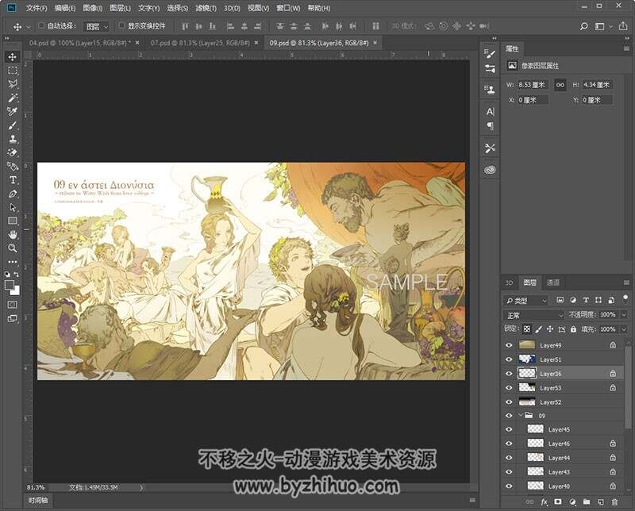Open the Edit Toolbar three-dots menu

13,262
